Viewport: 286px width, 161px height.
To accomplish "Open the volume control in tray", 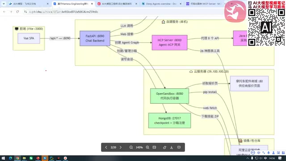I will click(261, 158).
